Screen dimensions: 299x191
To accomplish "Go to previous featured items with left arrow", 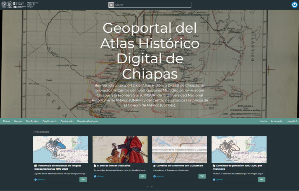I will pos(148,186).
